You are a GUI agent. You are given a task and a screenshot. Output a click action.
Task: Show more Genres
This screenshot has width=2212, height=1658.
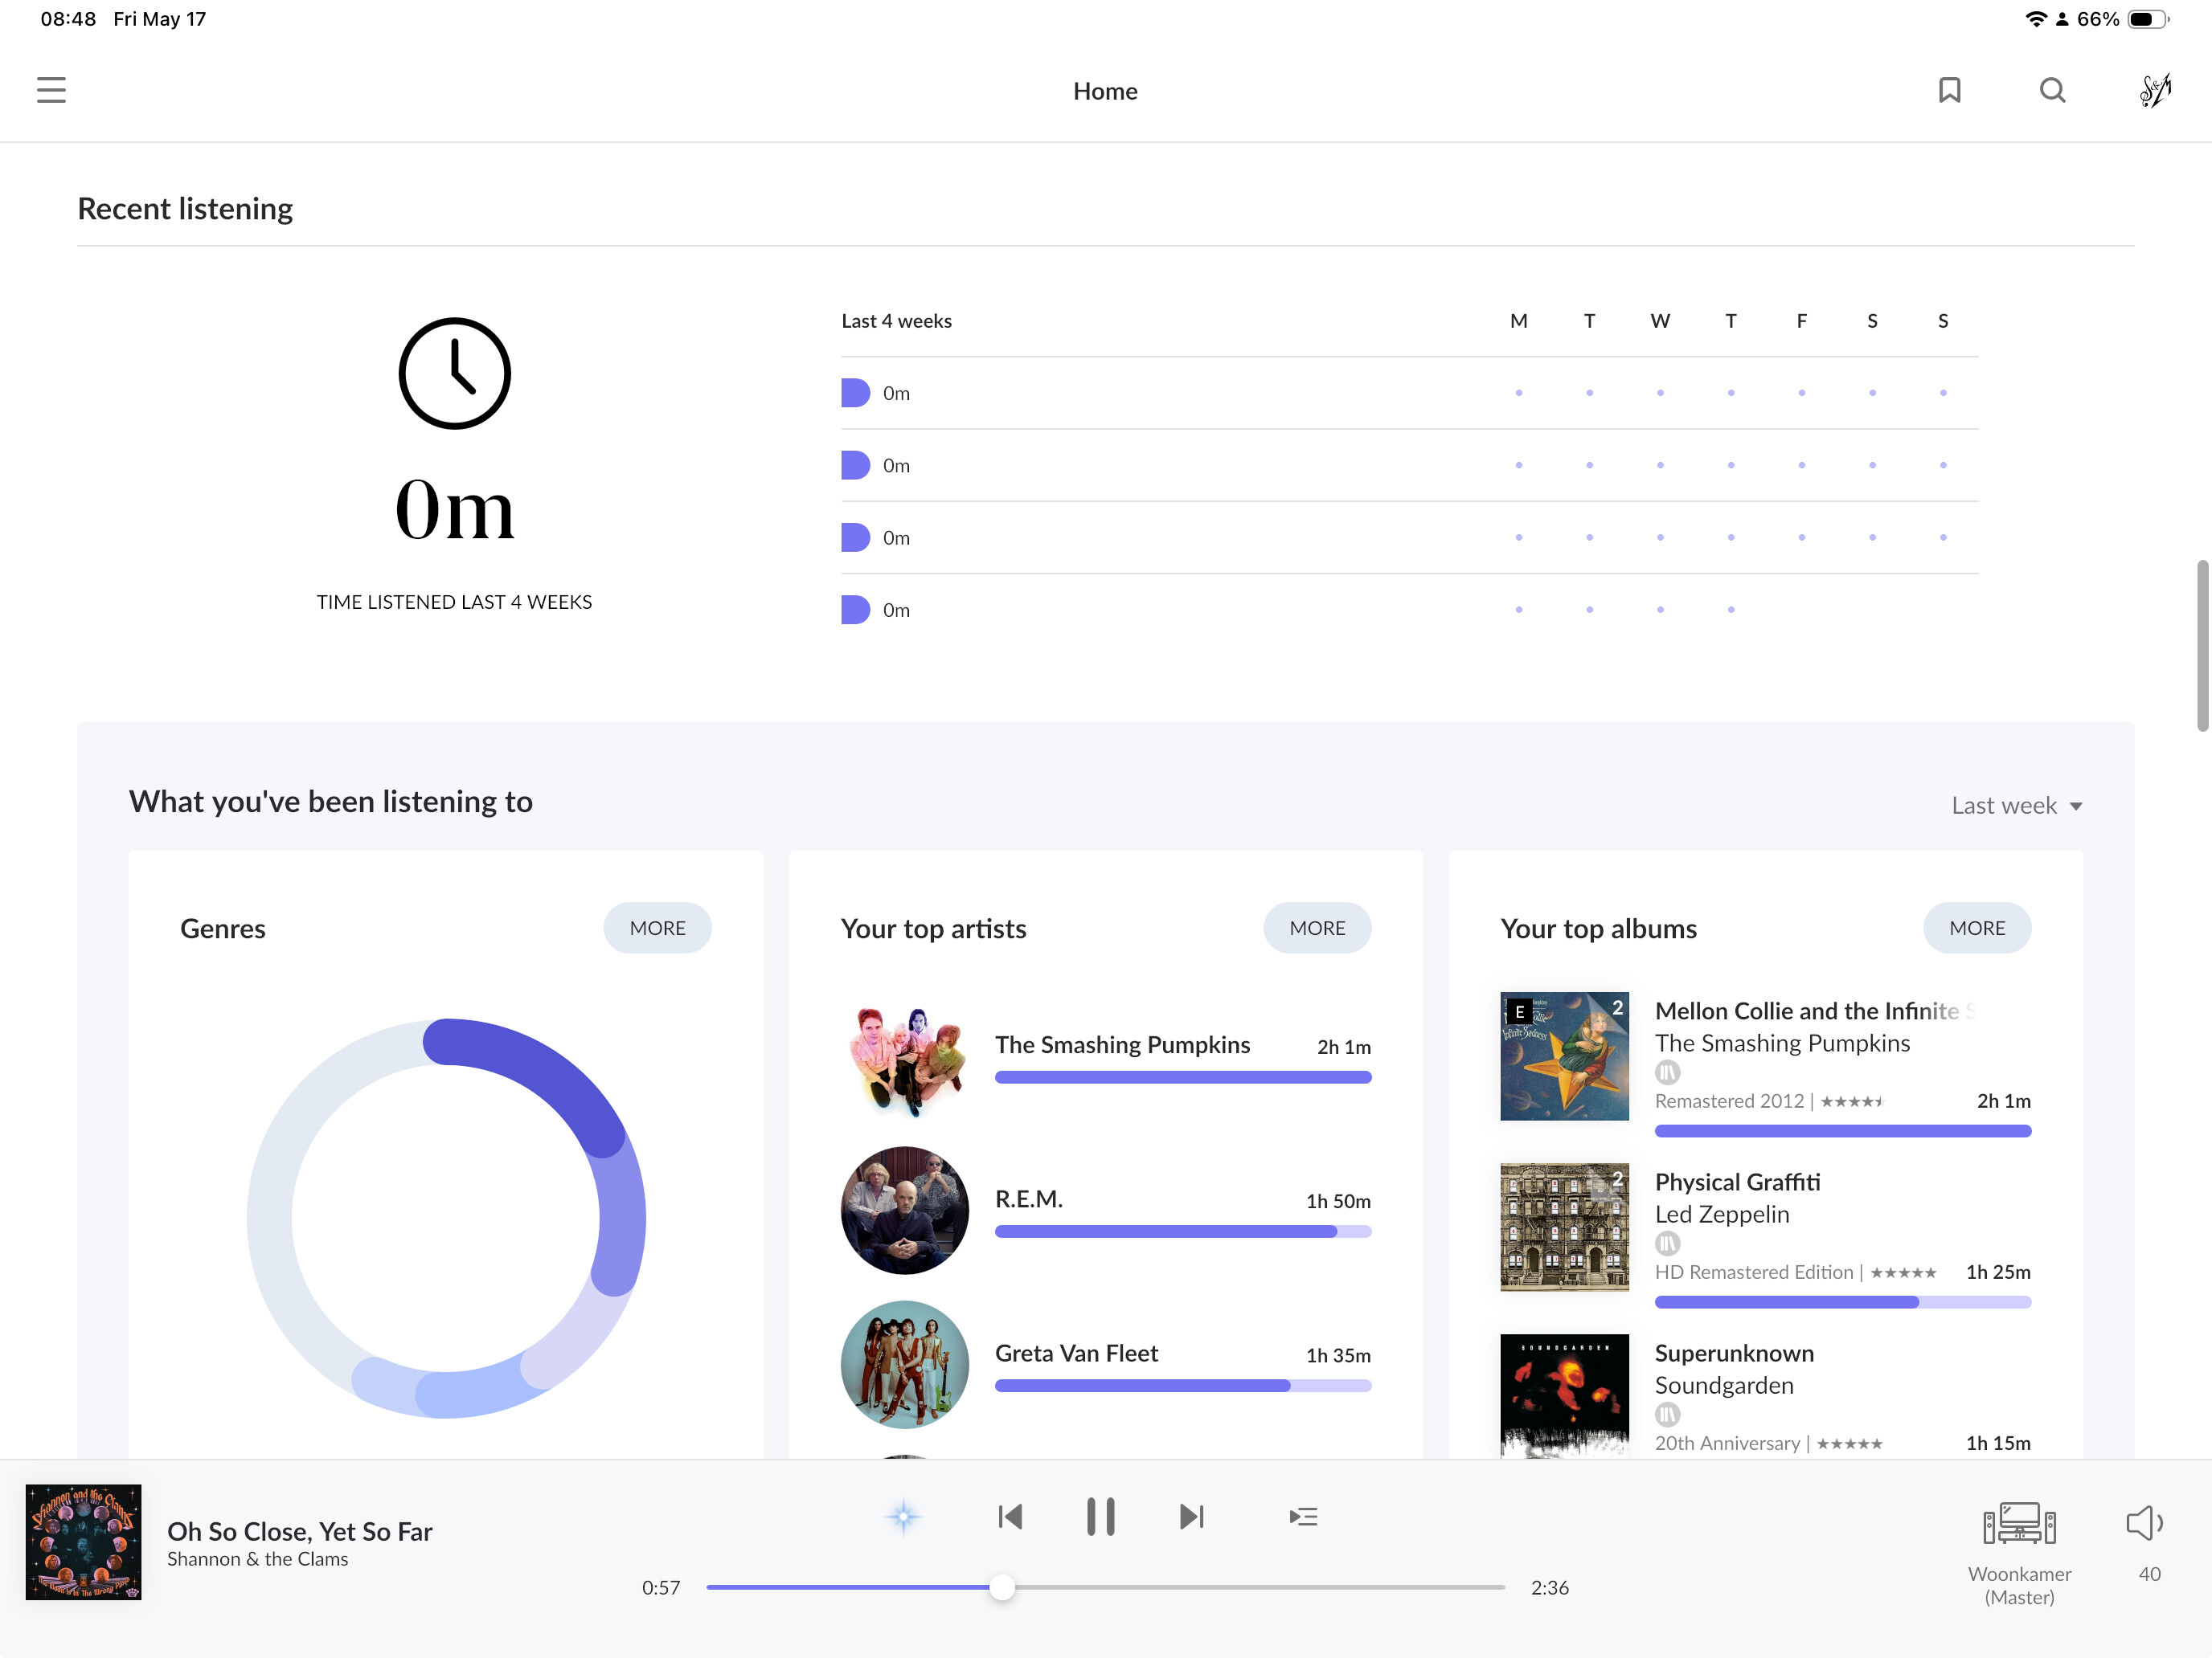pos(657,928)
